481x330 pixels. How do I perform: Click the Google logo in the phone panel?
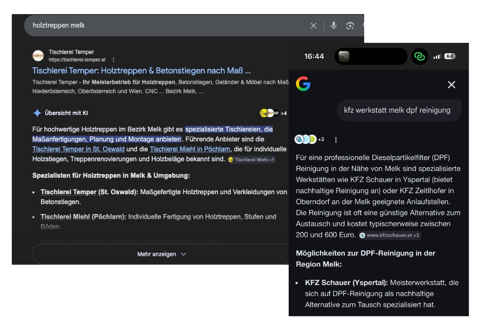pyautogui.click(x=303, y=84)
